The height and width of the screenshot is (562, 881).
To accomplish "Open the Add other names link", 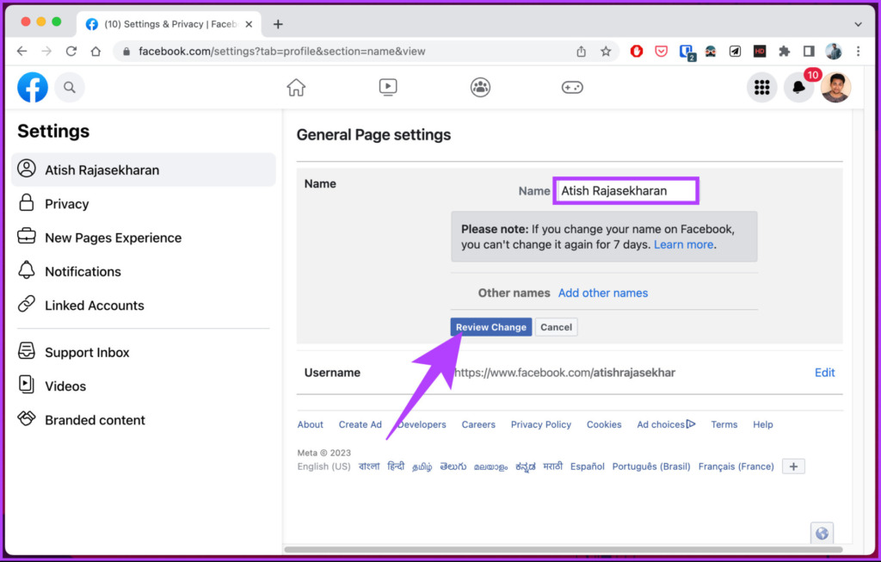I will coord(602,293).
